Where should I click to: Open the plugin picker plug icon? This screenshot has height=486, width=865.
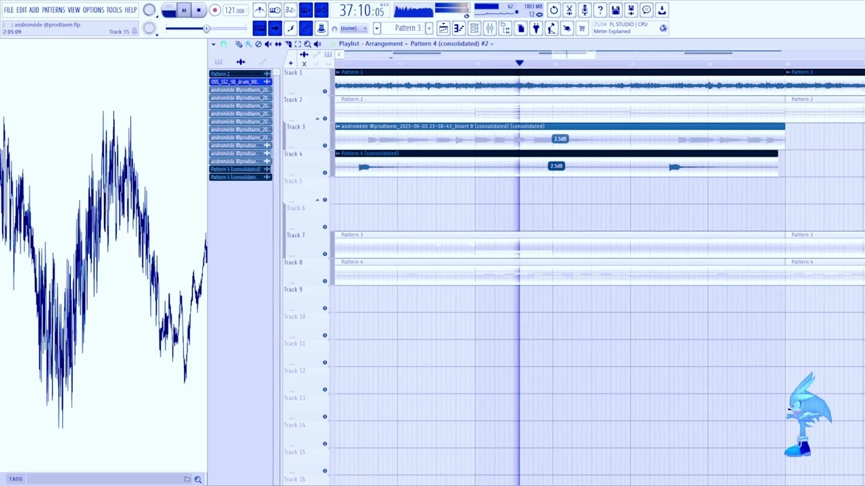pyautogui.click(x=536, y=28)
